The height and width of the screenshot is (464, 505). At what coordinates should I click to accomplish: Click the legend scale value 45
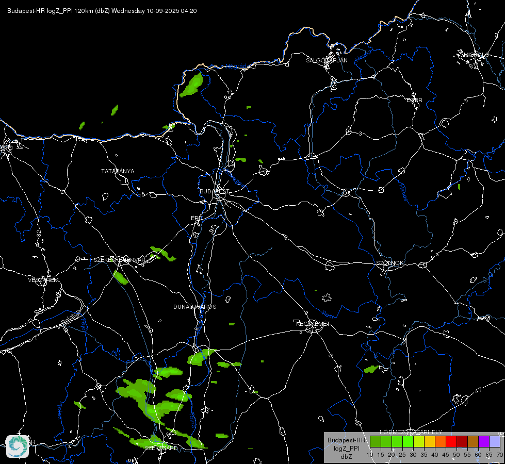tap(445, 455)
